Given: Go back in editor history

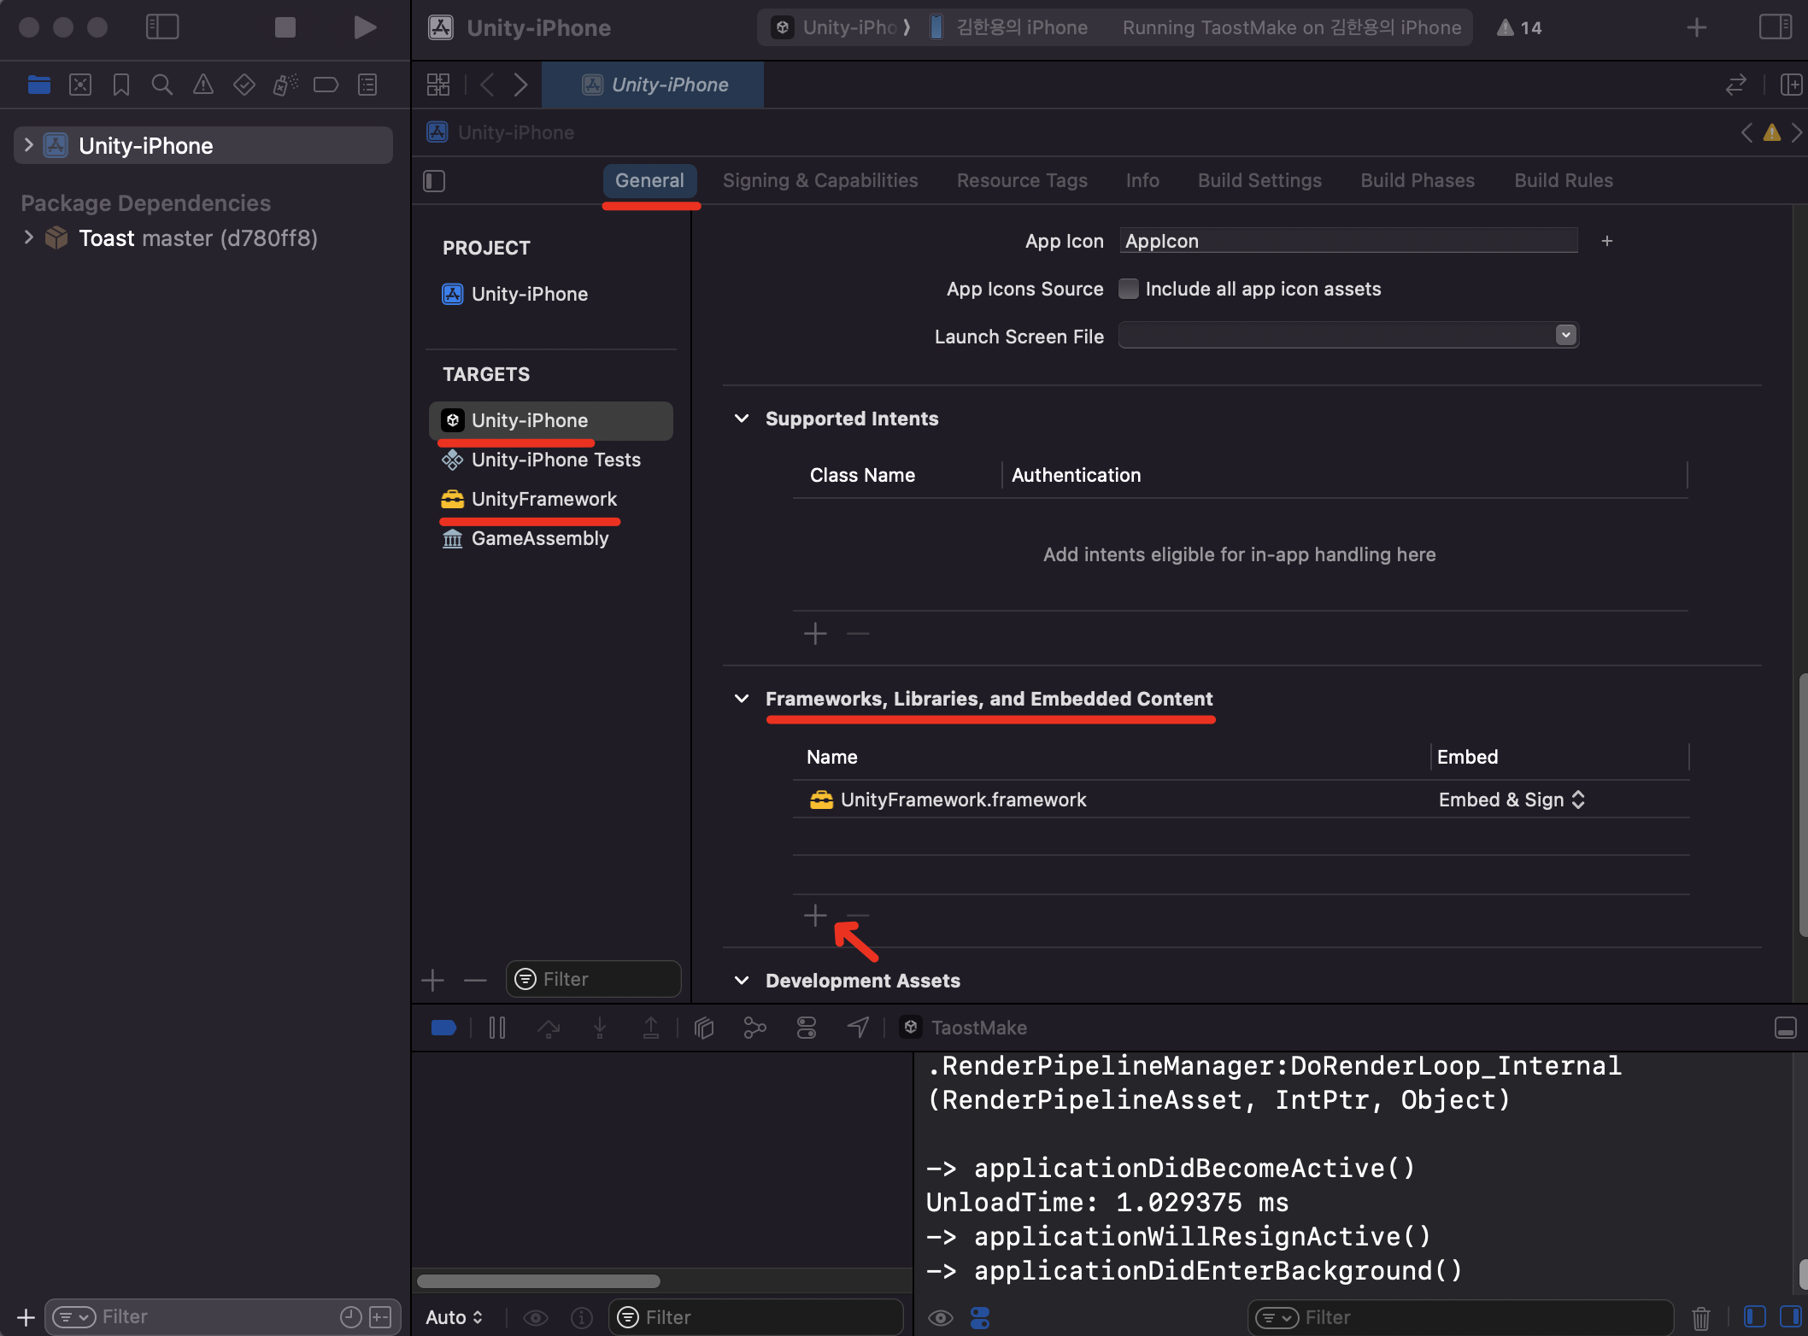Looking at the screenshot, I should click(487, 85).
